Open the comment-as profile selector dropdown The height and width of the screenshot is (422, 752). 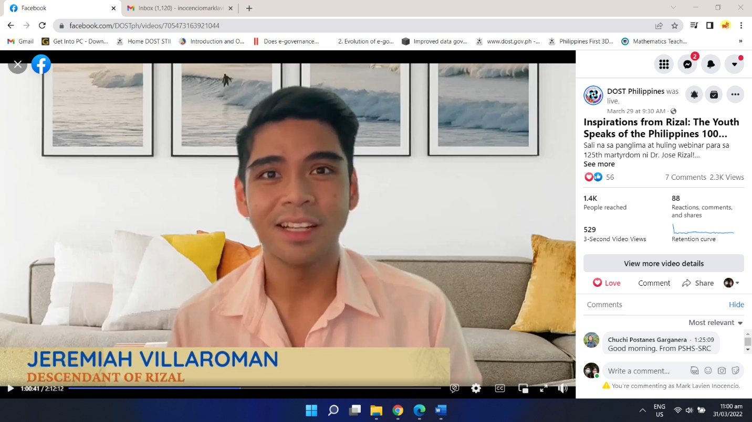click(x=732, y=283)
